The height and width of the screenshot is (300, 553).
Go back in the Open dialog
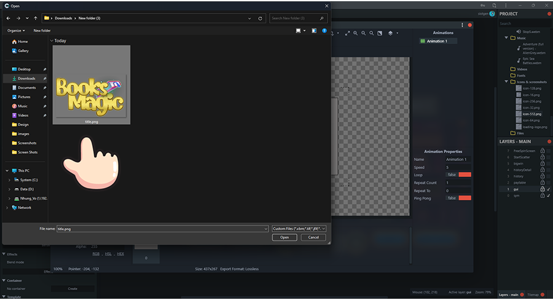(9, 18)
